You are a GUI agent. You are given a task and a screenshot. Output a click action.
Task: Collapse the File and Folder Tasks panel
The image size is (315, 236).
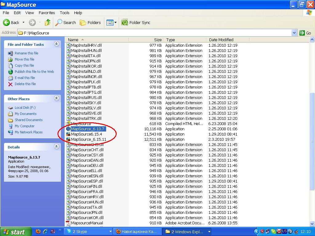(56, 44)
